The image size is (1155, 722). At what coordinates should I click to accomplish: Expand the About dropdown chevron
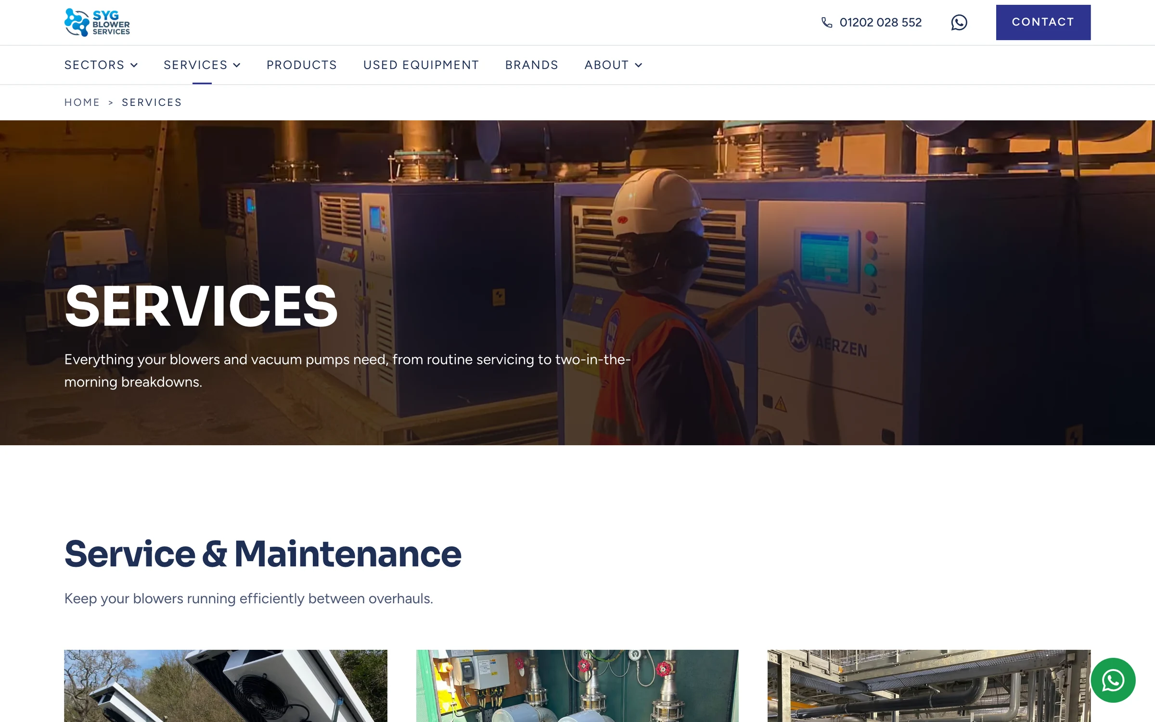pos(639,65)
